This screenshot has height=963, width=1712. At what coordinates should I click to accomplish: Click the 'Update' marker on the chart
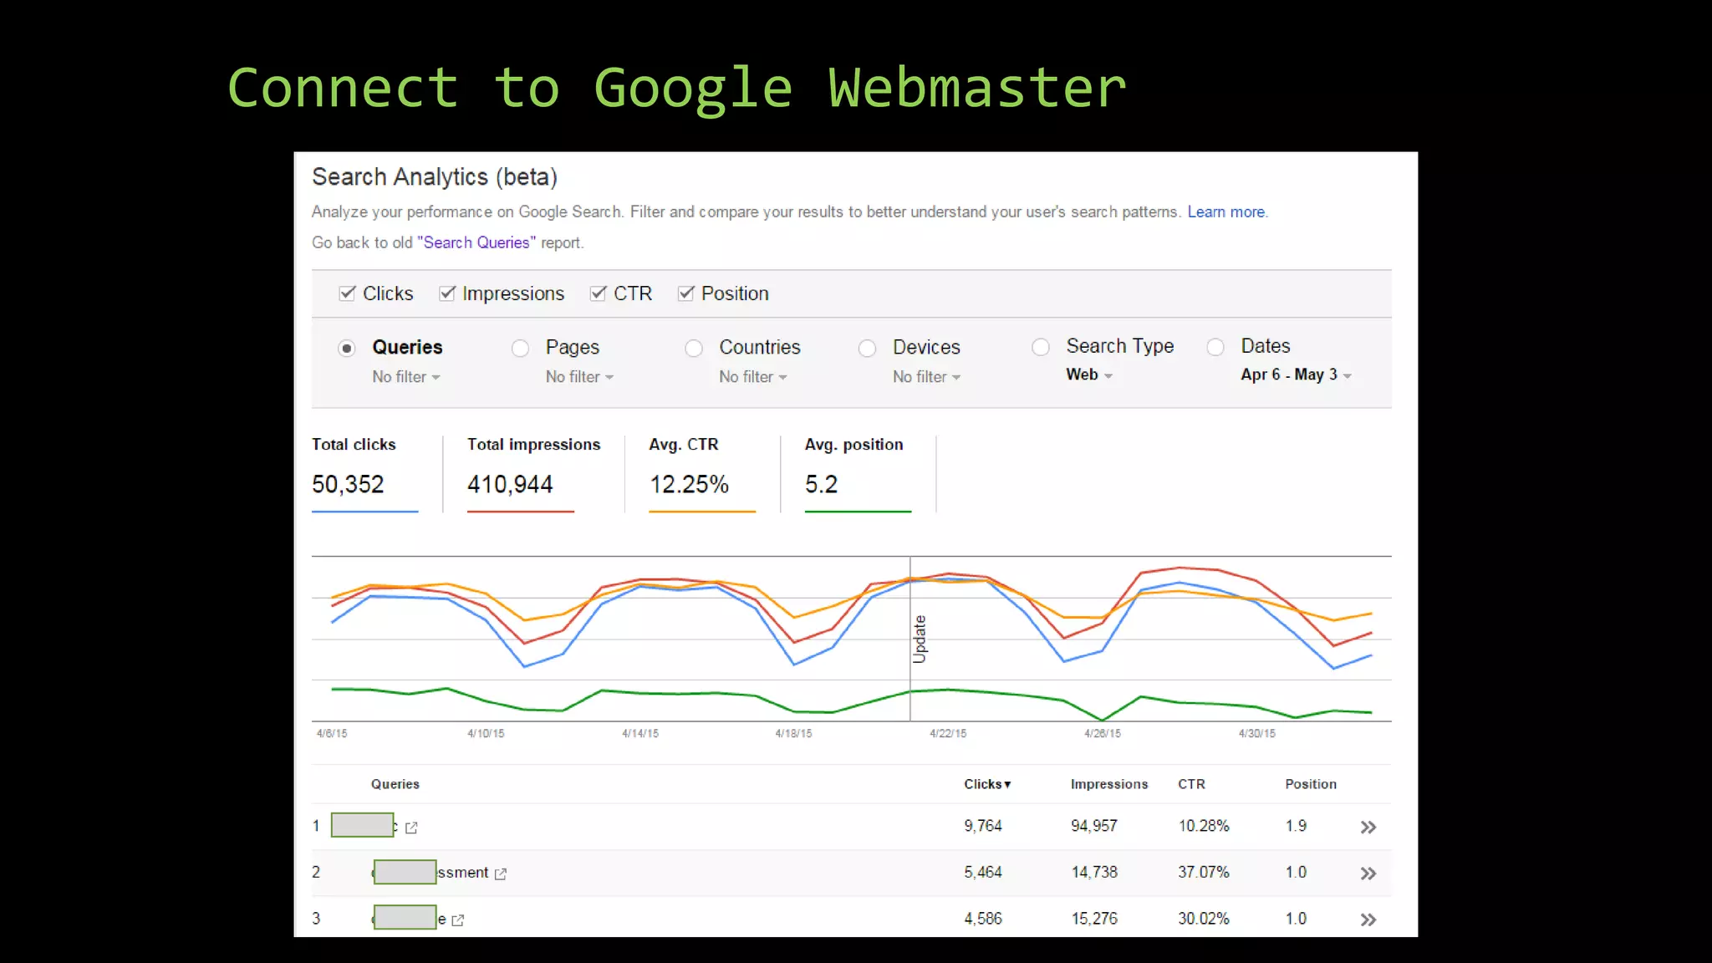[920, 639]
